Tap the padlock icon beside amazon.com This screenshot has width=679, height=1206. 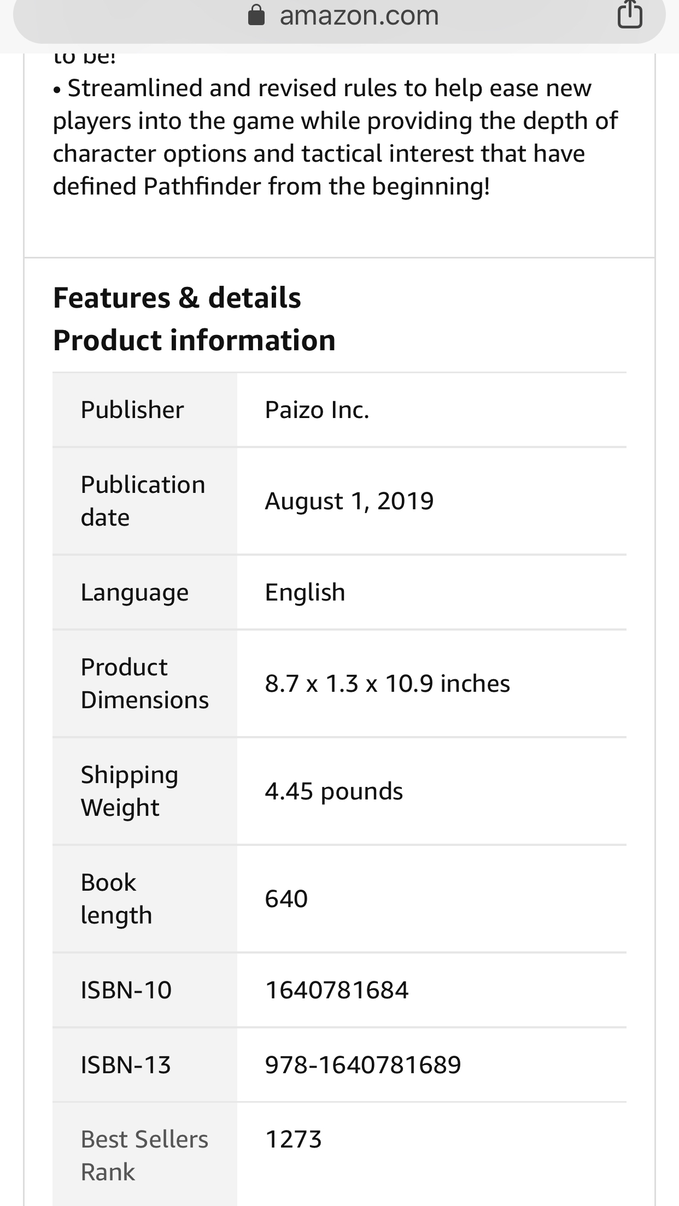tap(256, 16)
